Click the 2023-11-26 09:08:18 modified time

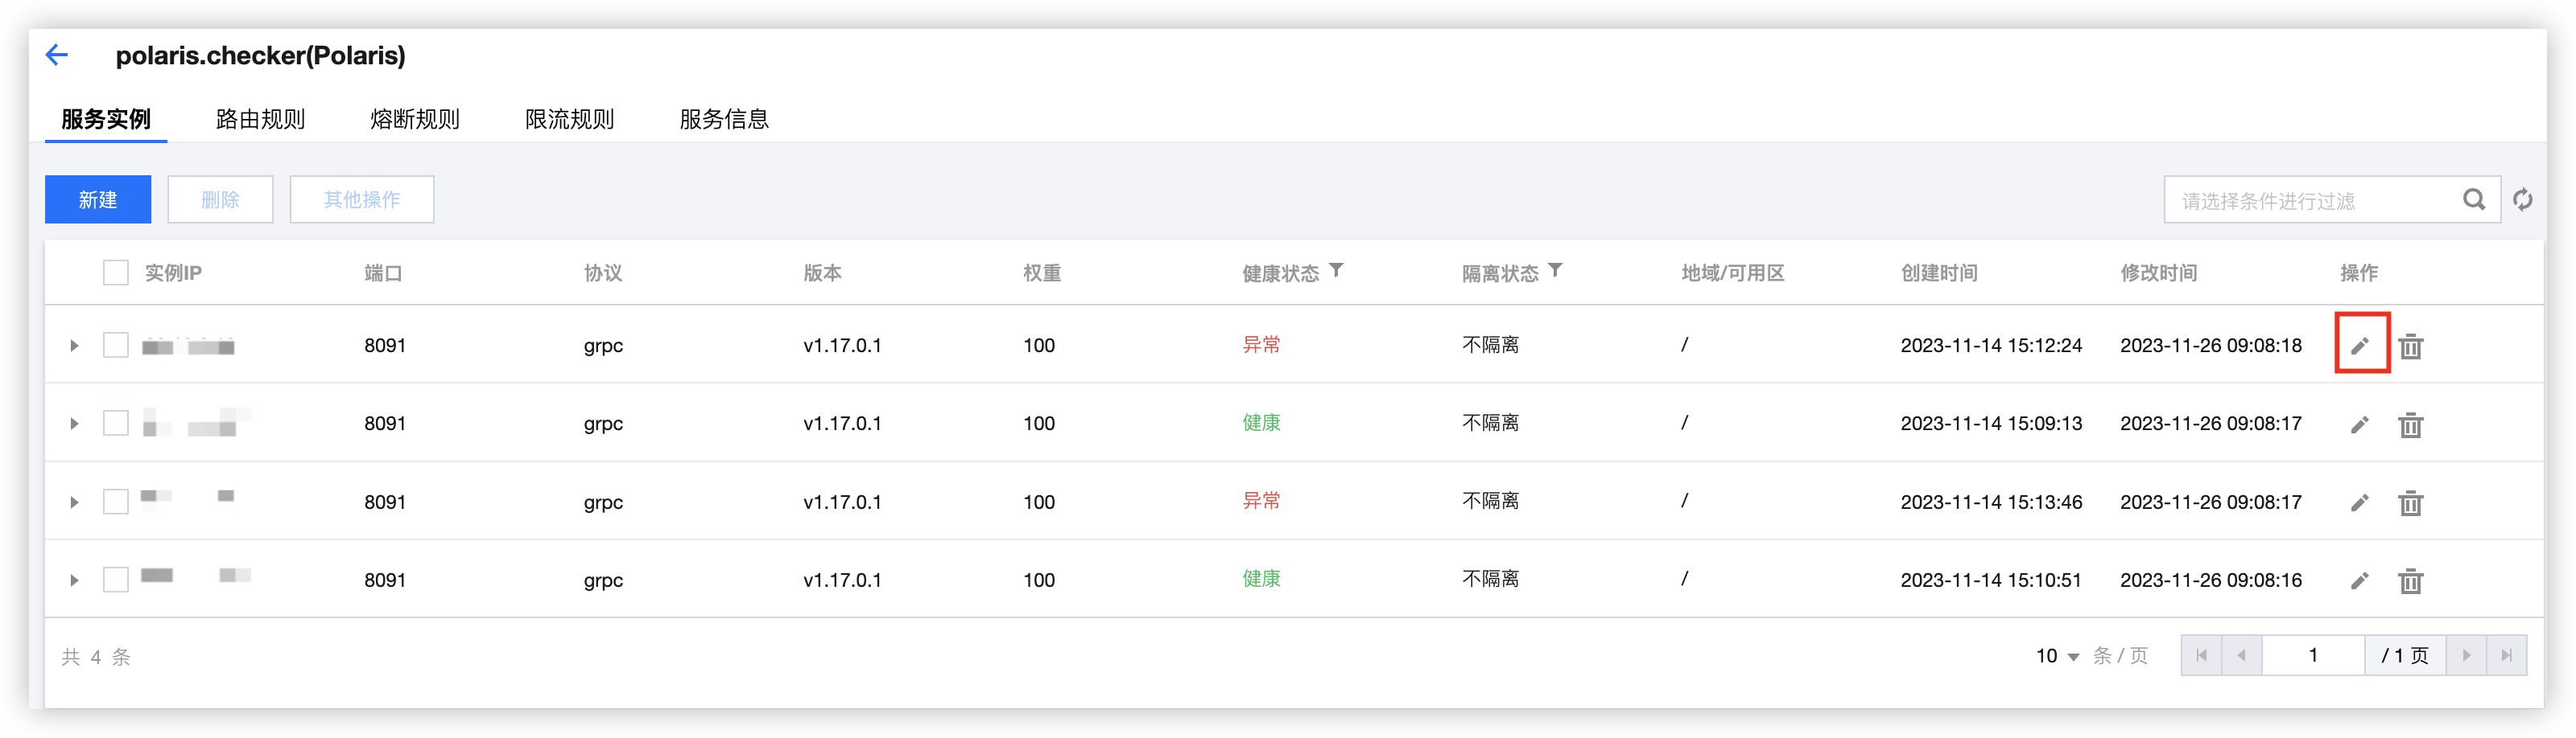(x=2210, y=346)
